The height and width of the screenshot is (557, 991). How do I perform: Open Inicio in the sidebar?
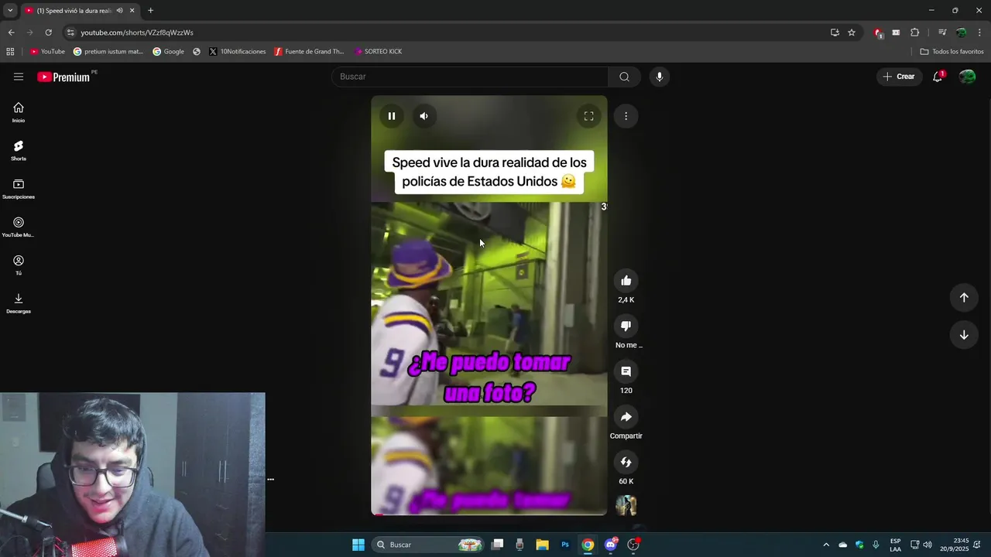(19, 112)
